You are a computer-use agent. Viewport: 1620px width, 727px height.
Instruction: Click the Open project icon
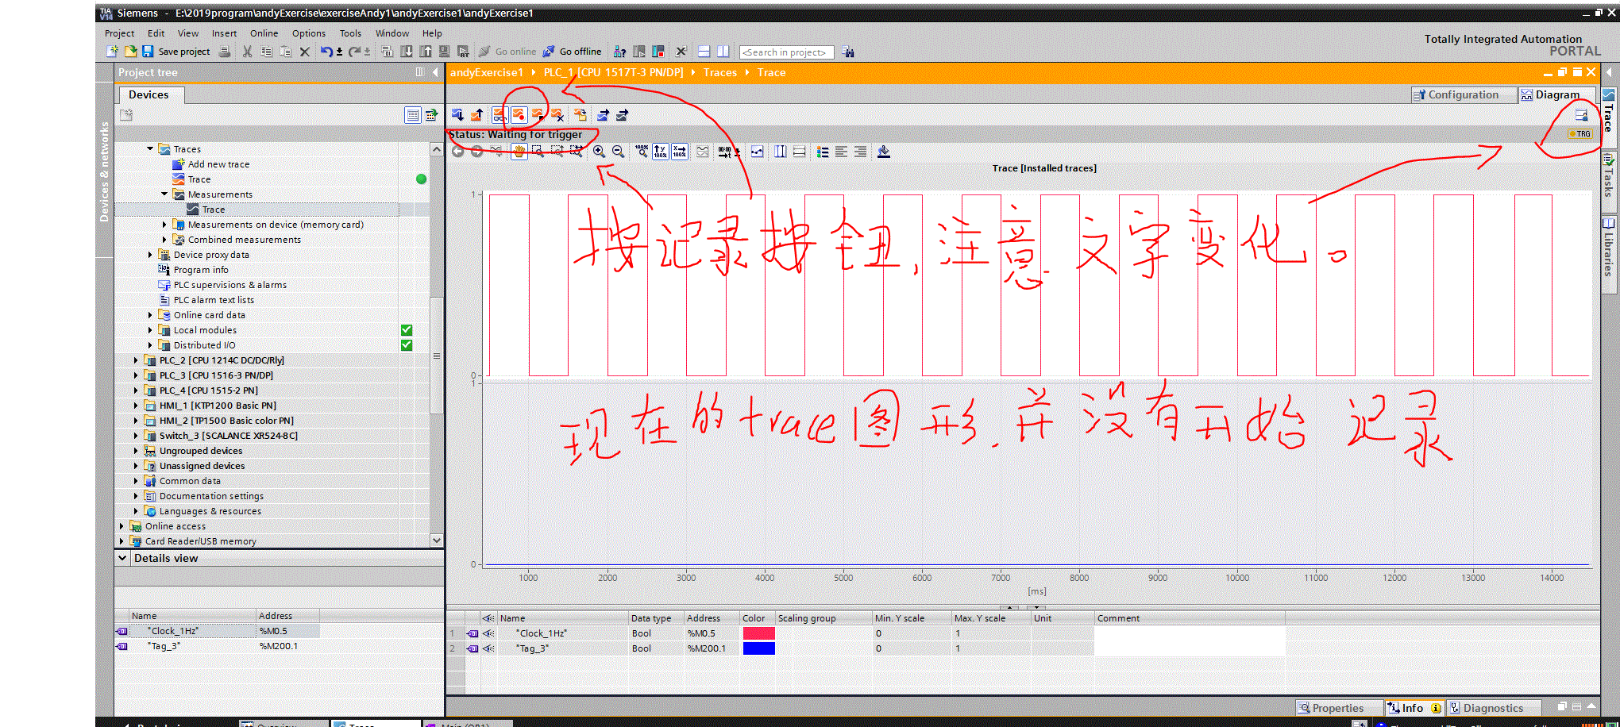click(129, 52)
